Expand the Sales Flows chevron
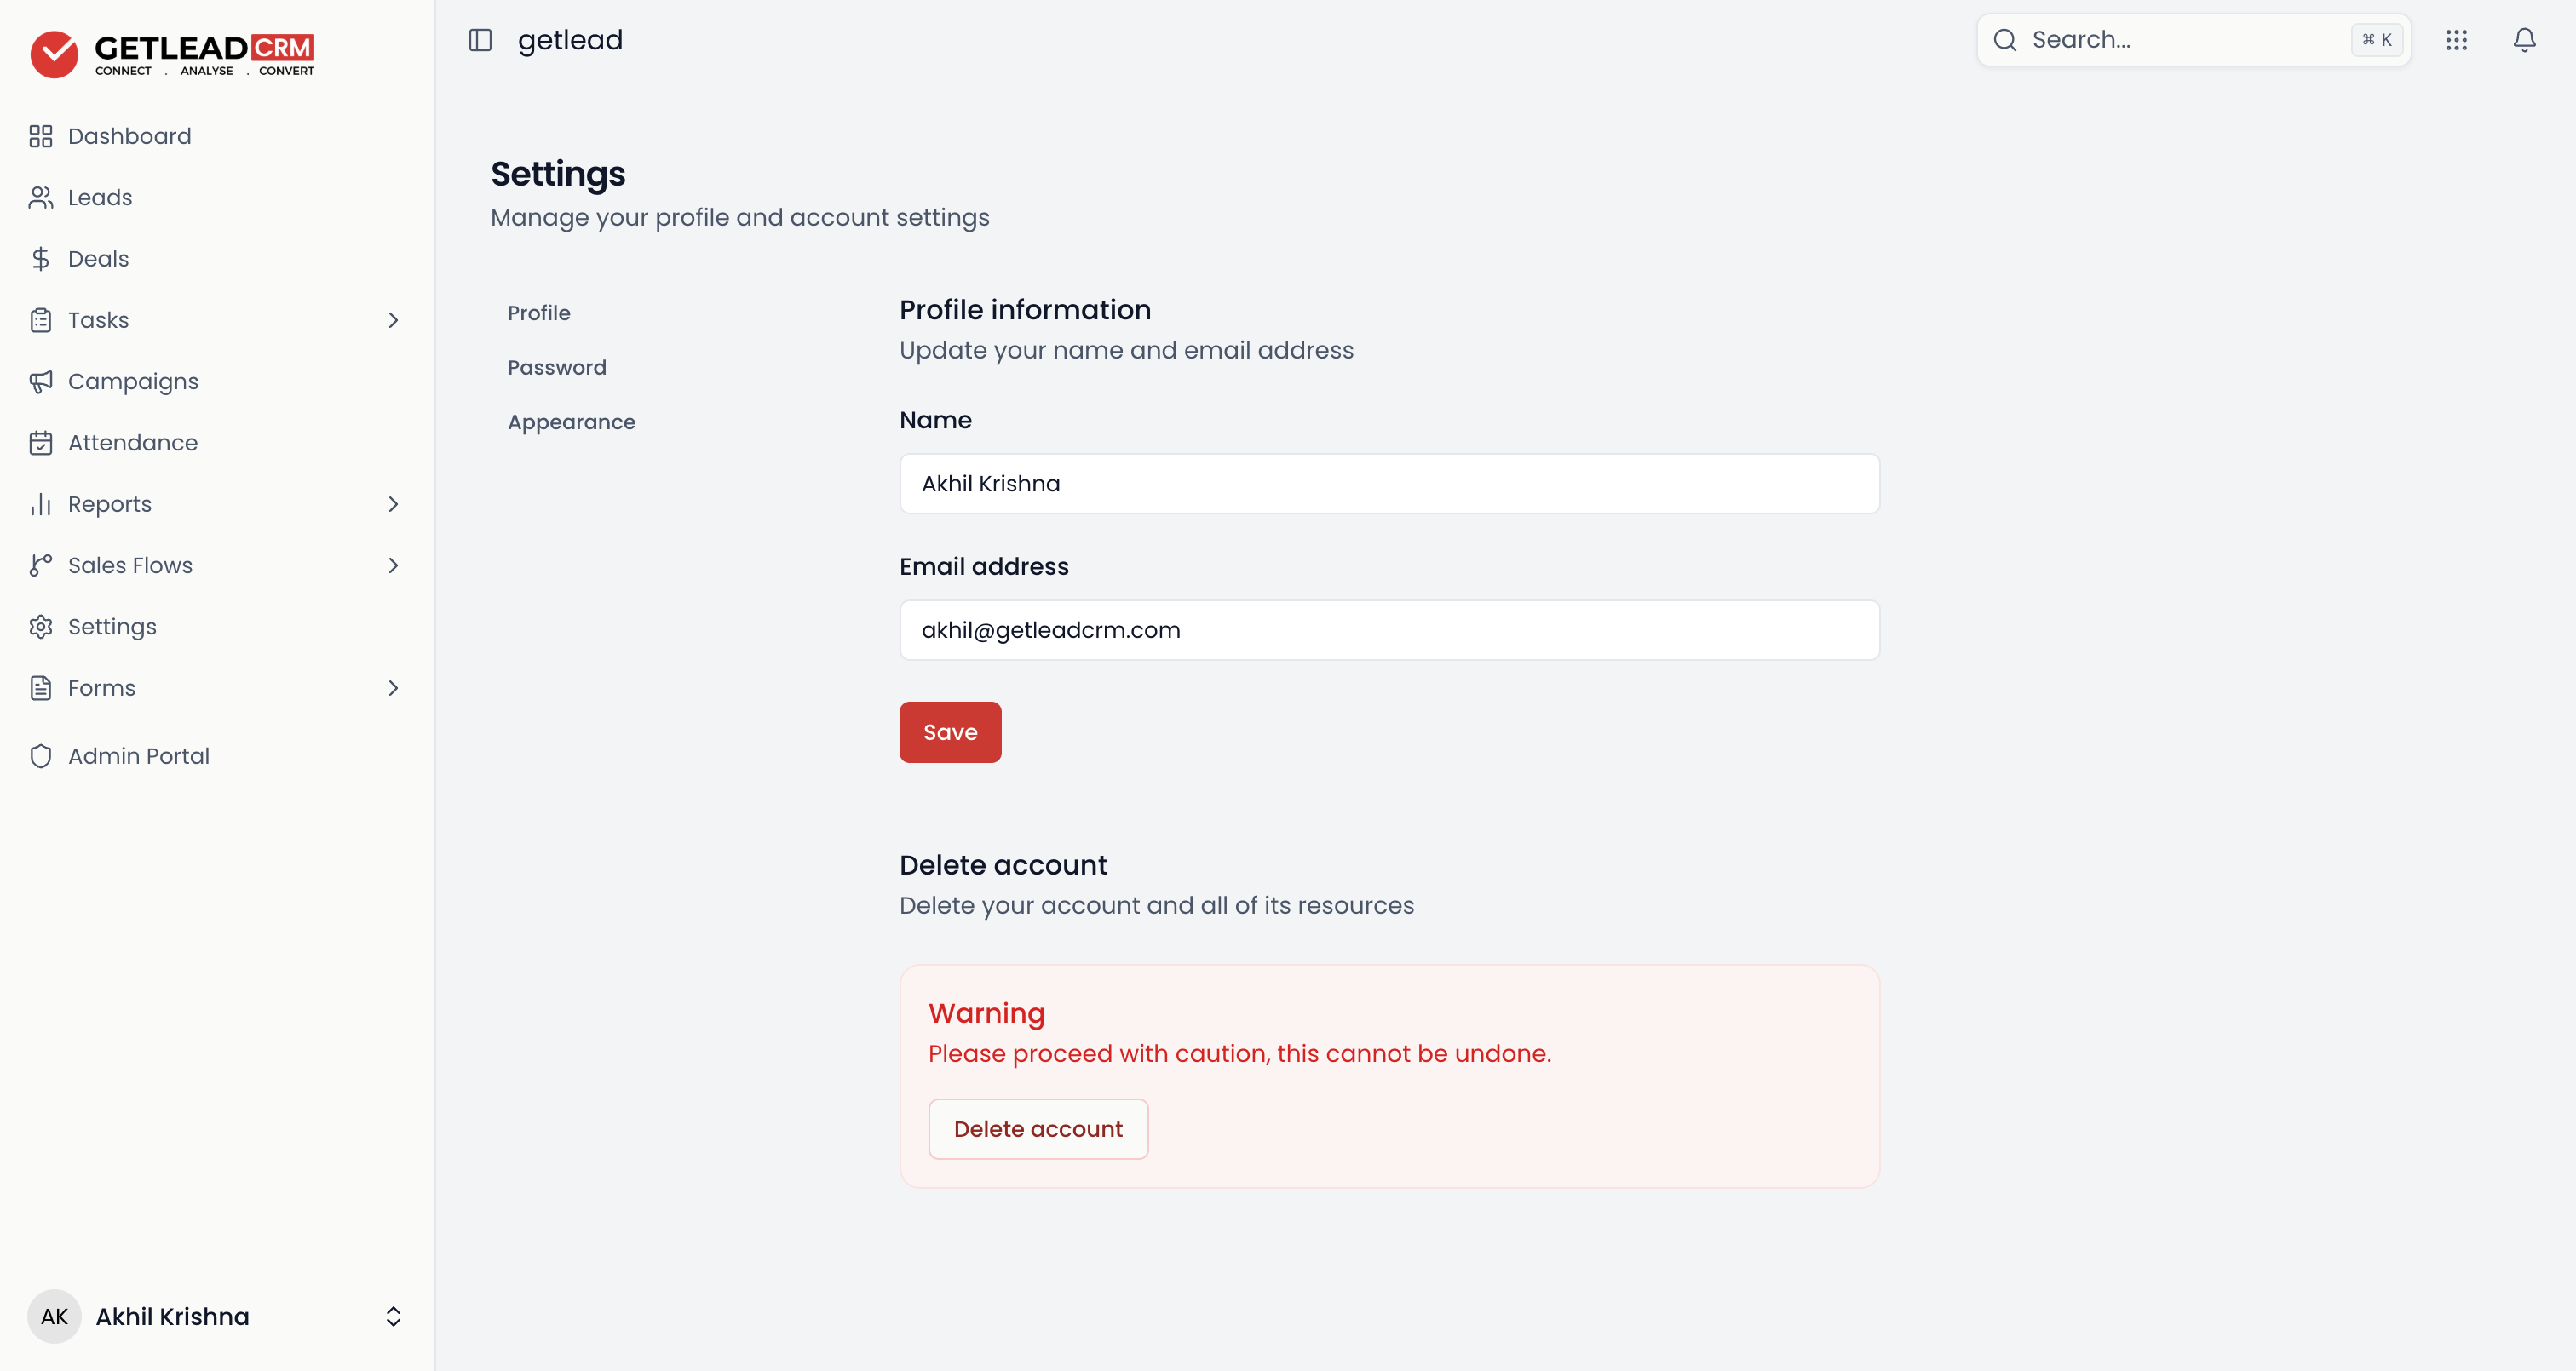 [x=393, y=565]
